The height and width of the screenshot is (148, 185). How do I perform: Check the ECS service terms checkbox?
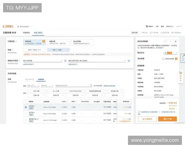139,112
